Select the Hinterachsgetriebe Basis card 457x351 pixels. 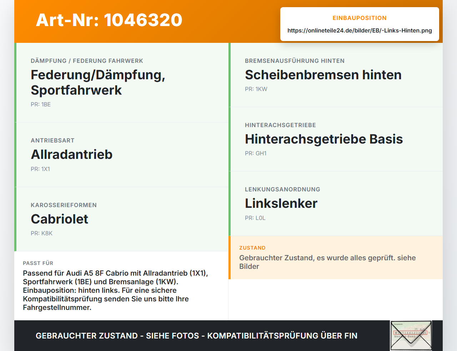[x=336, y=139]
